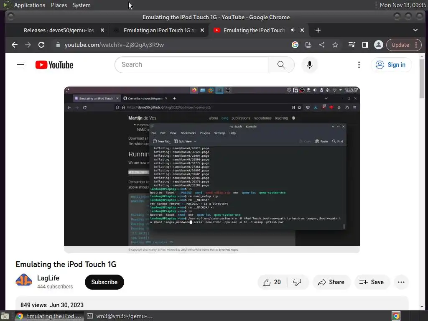Viewport: 428px width, 321px height.
Task: Dislike the video with thumbs down
Action: (x=297, y=282)
